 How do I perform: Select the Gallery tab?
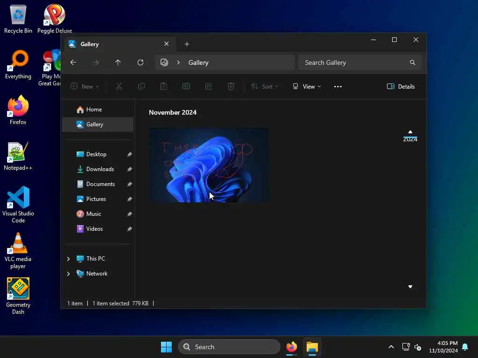click(x=119, y=44)
